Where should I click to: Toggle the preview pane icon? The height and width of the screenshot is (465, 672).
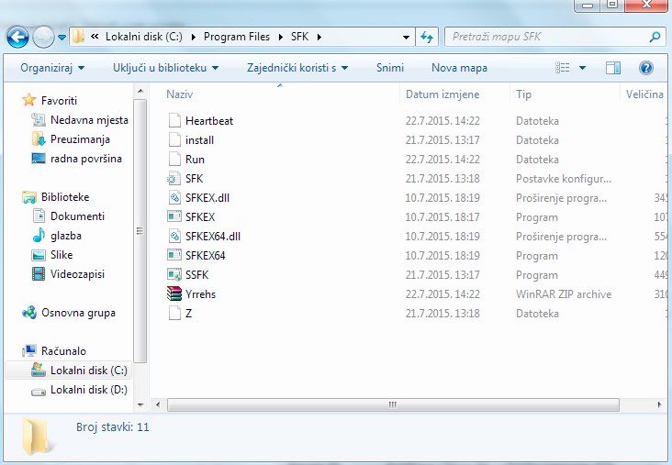pyautogui.click(x=613, y=68)
